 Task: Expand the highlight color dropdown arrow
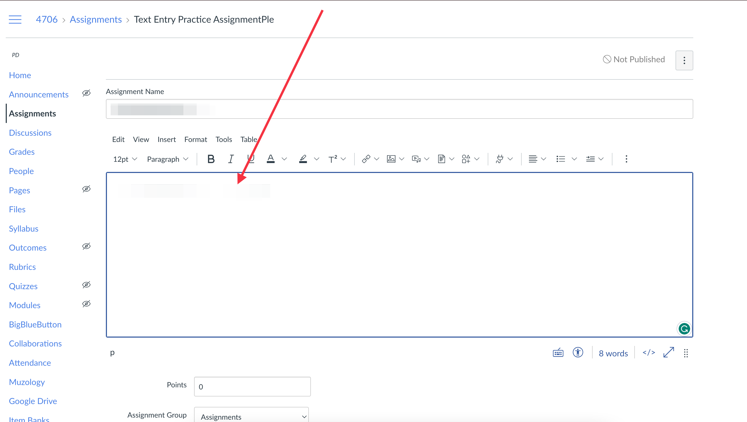[317, 159]
